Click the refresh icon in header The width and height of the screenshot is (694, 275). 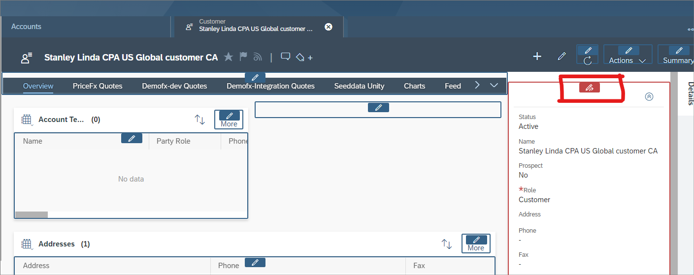pos(587,61)
